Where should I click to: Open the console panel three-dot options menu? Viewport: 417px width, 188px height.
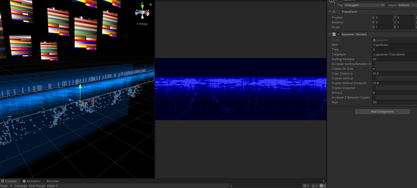point(324,181)
